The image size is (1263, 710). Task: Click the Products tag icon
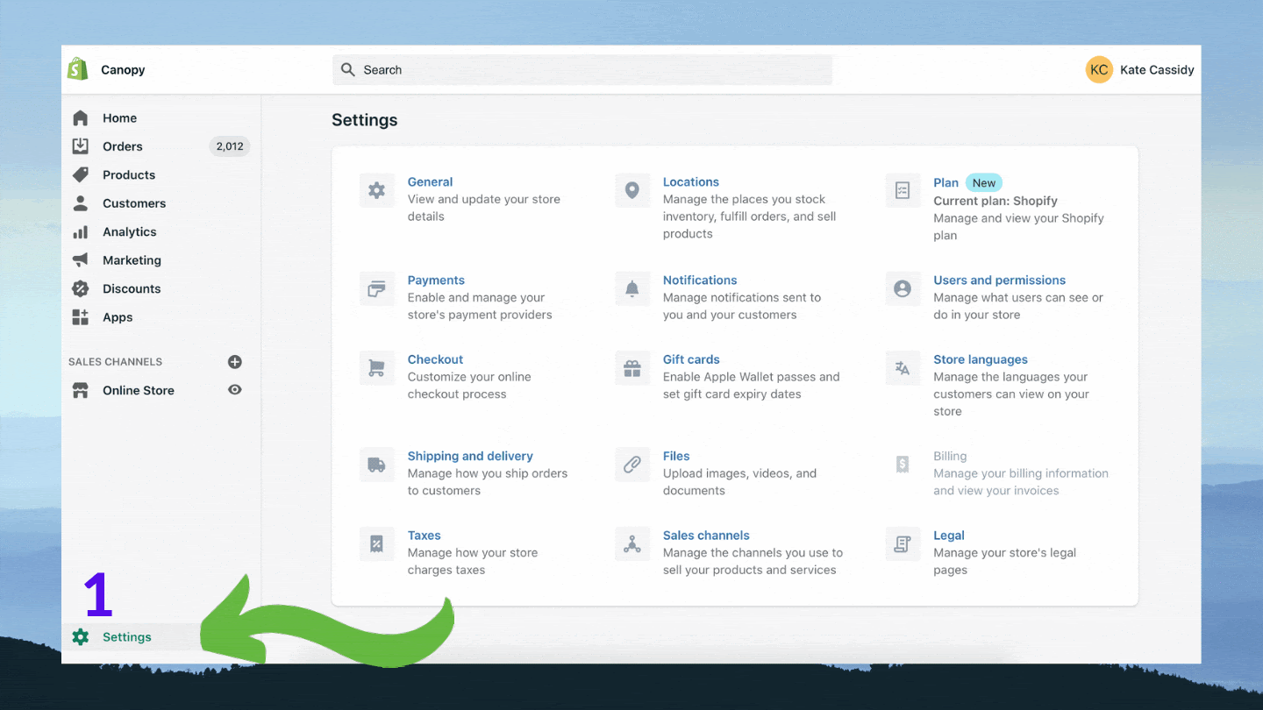[x=81, y=174]
